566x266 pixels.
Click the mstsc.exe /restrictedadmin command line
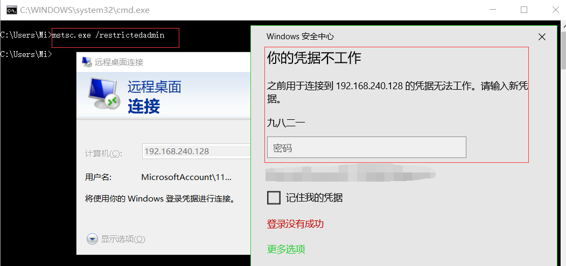click(x=108, y=35)
